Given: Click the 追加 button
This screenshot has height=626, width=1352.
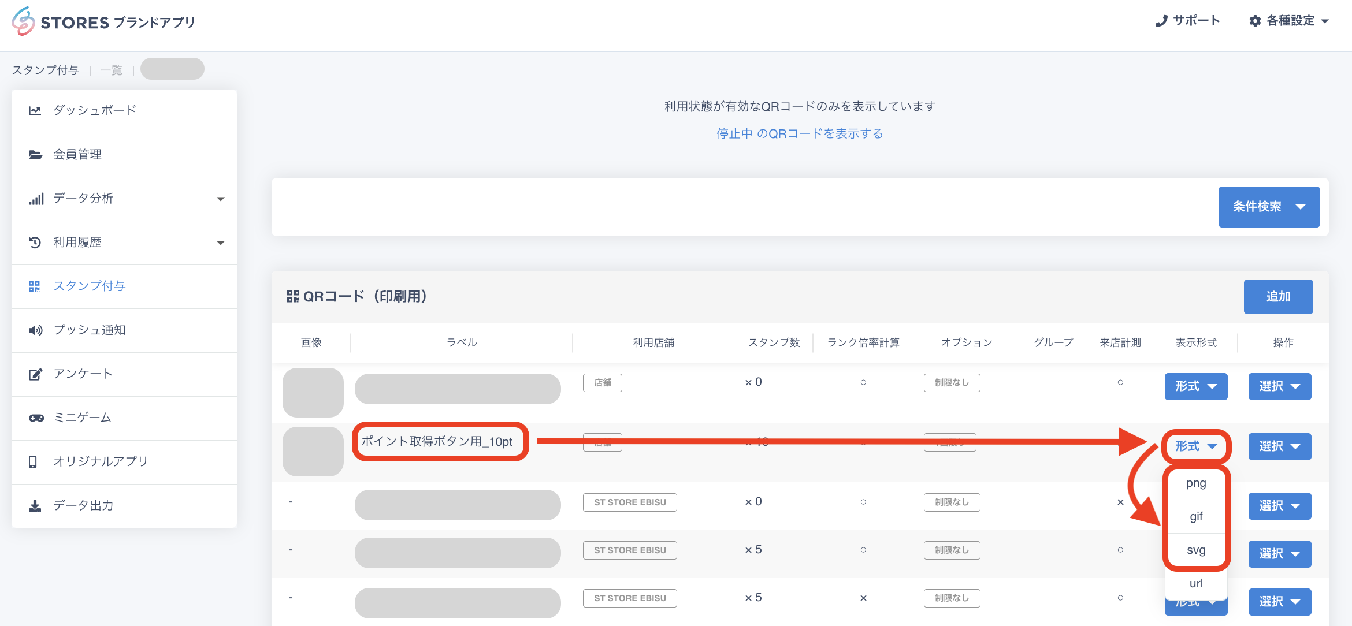Looking at the screenshot, I should [x=1277, y=297].
